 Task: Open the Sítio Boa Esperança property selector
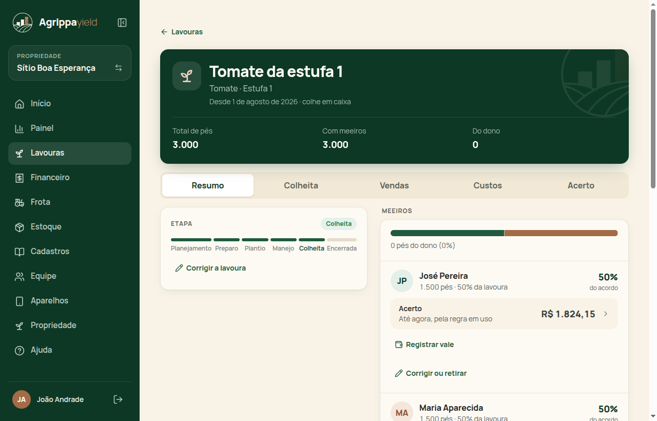(70, 63)
